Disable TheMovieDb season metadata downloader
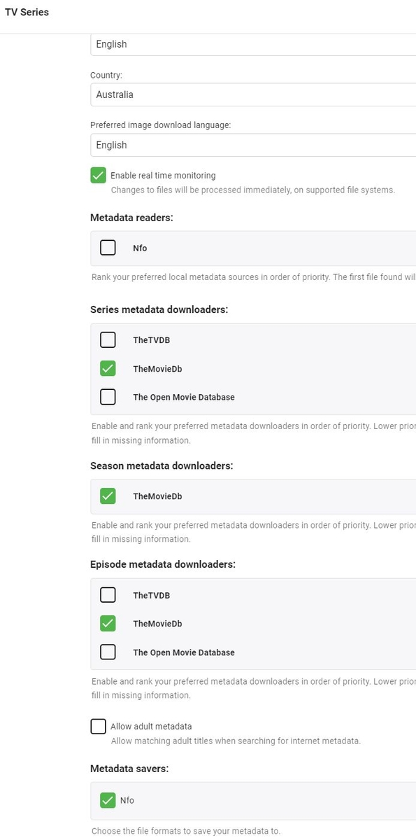416x840 pixels. [108, 496]
